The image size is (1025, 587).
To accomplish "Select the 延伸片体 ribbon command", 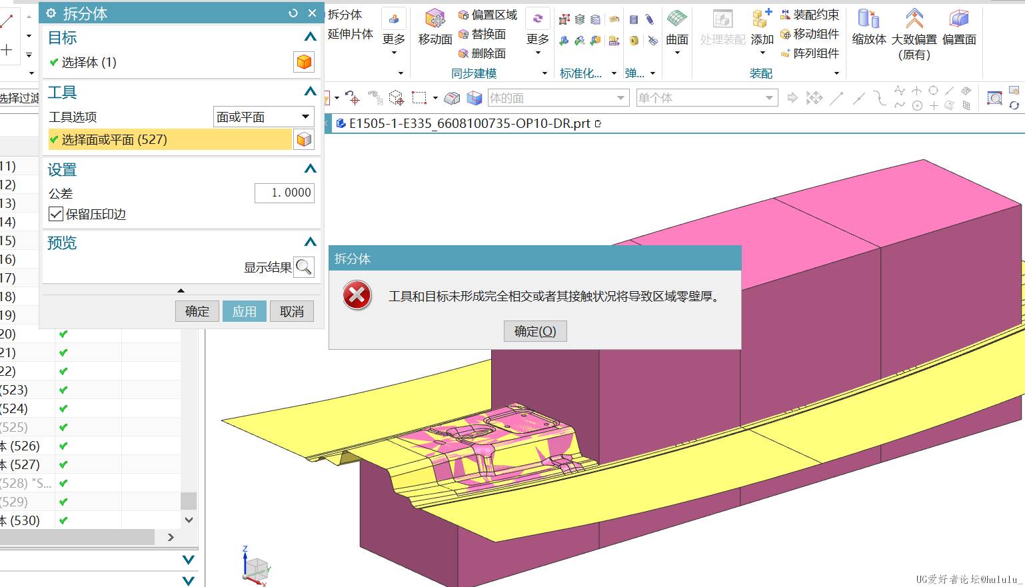I will coord(350,34).
